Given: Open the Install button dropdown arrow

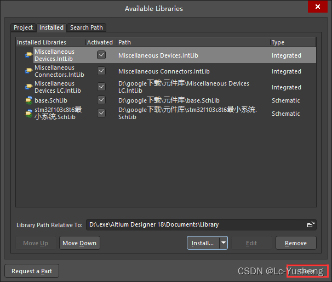Looking at the screenshot, I should 224,243.
